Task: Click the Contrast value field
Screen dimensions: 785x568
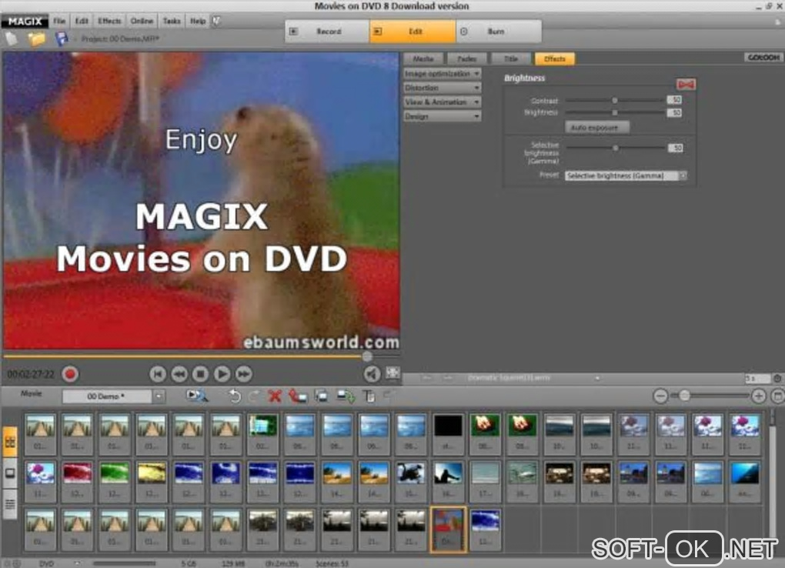Action: [x=674, y=100]
